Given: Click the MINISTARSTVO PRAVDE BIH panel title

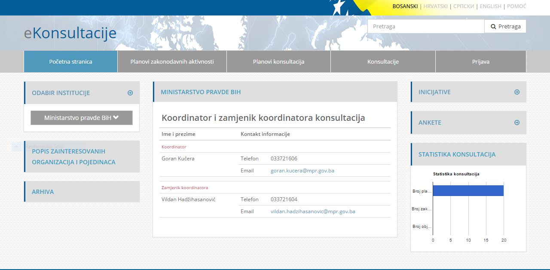Looking at the screenshot, I should pos(201,92).
